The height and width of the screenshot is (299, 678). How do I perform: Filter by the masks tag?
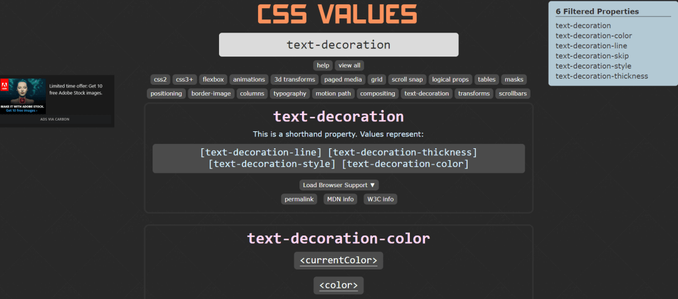pos(514,79)
